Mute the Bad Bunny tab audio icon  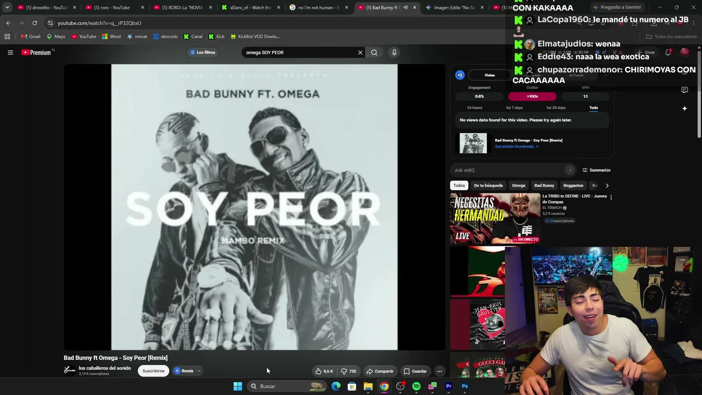pyautogui.click(x=406, y=8)
